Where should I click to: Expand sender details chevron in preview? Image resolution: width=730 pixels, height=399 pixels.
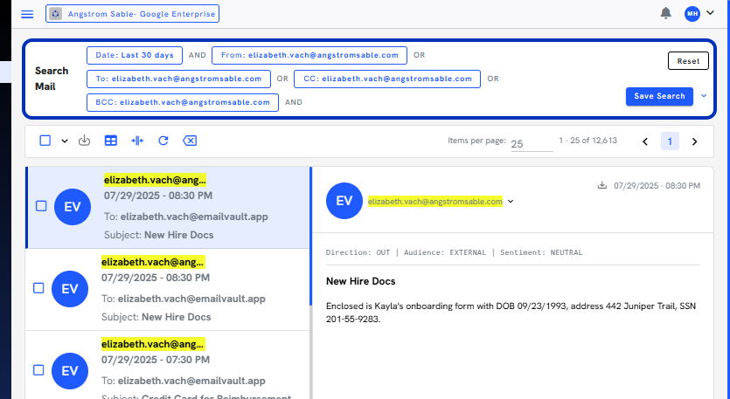511,202
